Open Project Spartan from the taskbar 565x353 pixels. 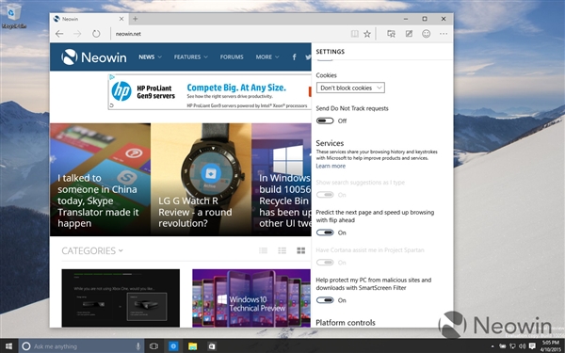point(173,346)
